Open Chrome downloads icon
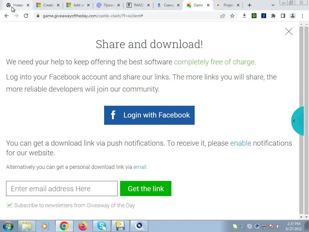The height and width of the screenshot is (232, 309). point(244,16)
